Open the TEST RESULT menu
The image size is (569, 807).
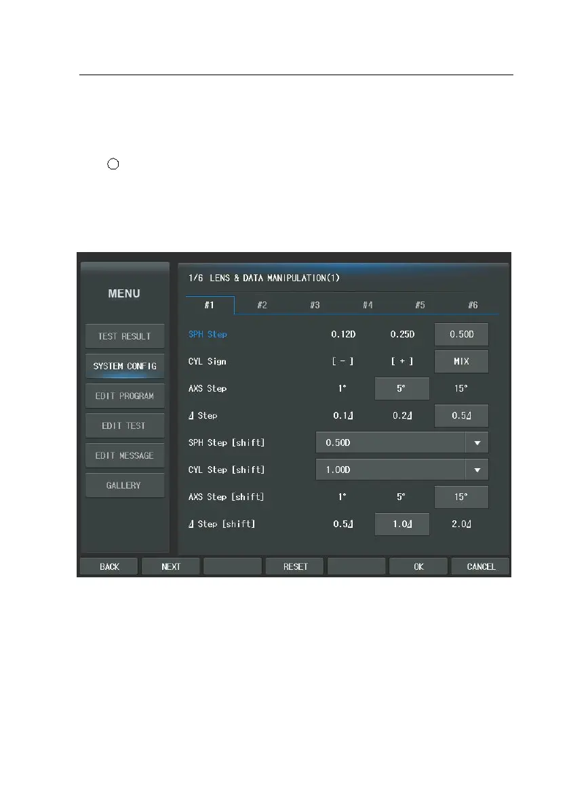pos(125,336)
